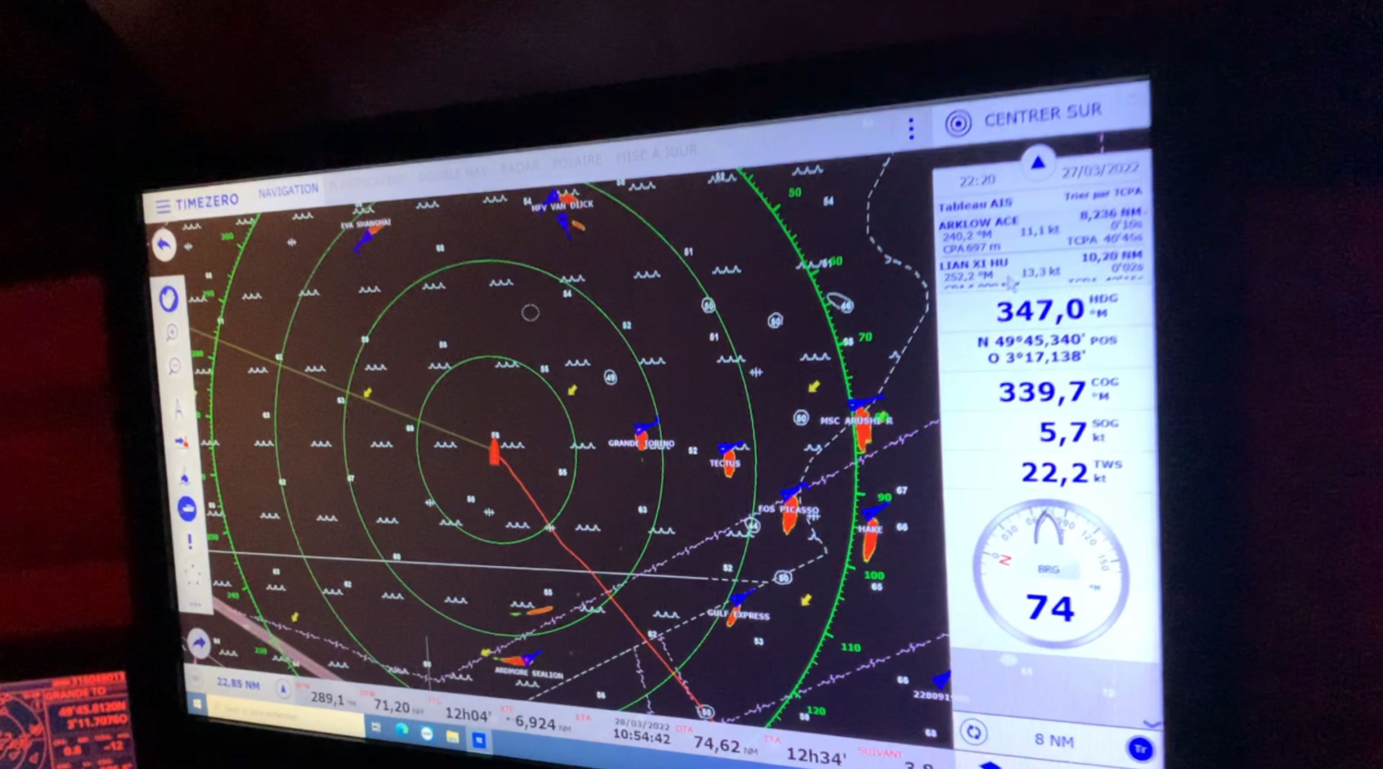
Task: Click the CENTRER SUR target icon
Action: (x=958, y=123)
